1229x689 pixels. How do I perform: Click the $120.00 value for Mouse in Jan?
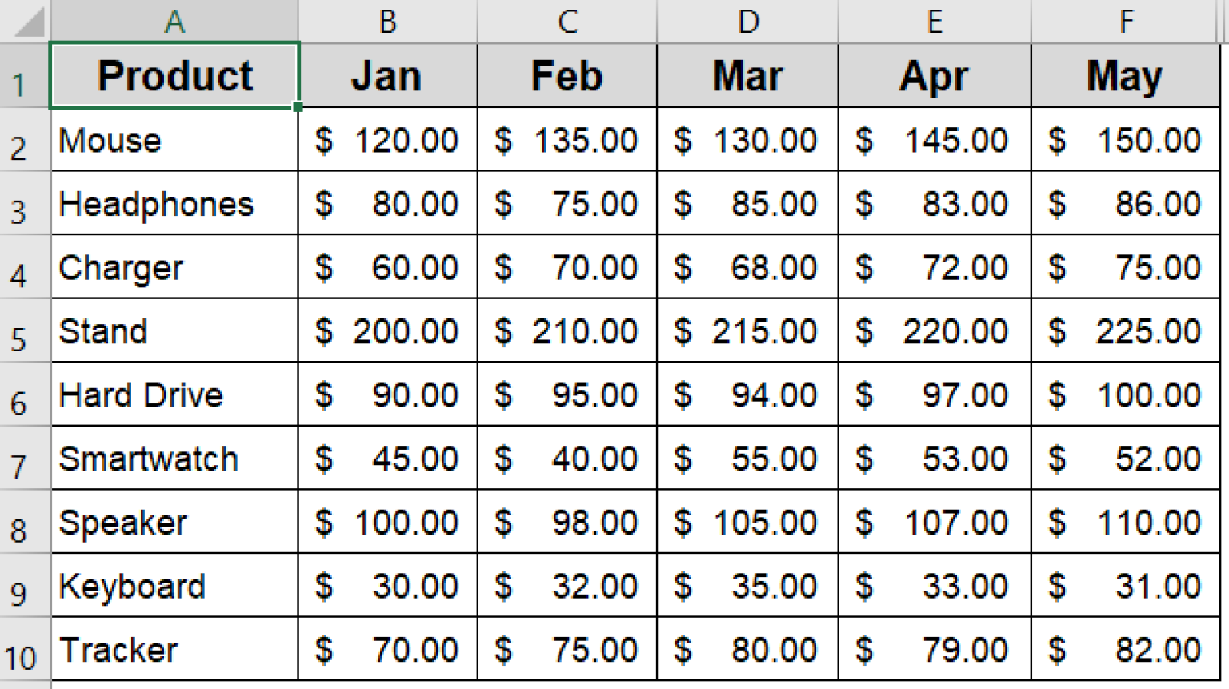(387, 140)
